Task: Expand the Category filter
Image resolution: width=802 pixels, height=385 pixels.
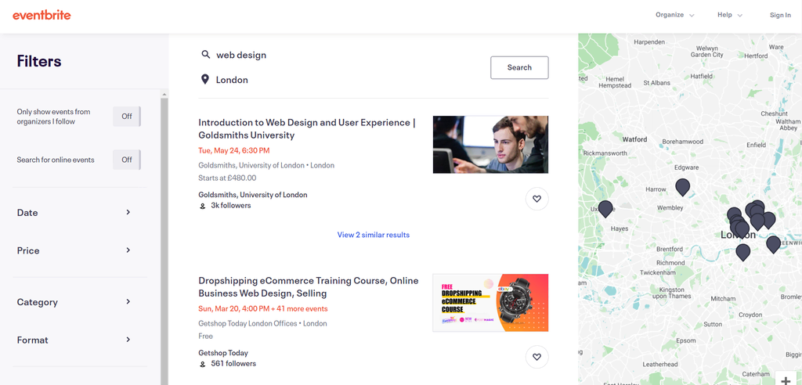Action: pos(74,302)
